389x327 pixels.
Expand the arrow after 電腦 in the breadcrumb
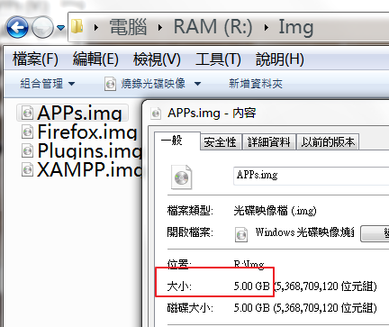160,28
